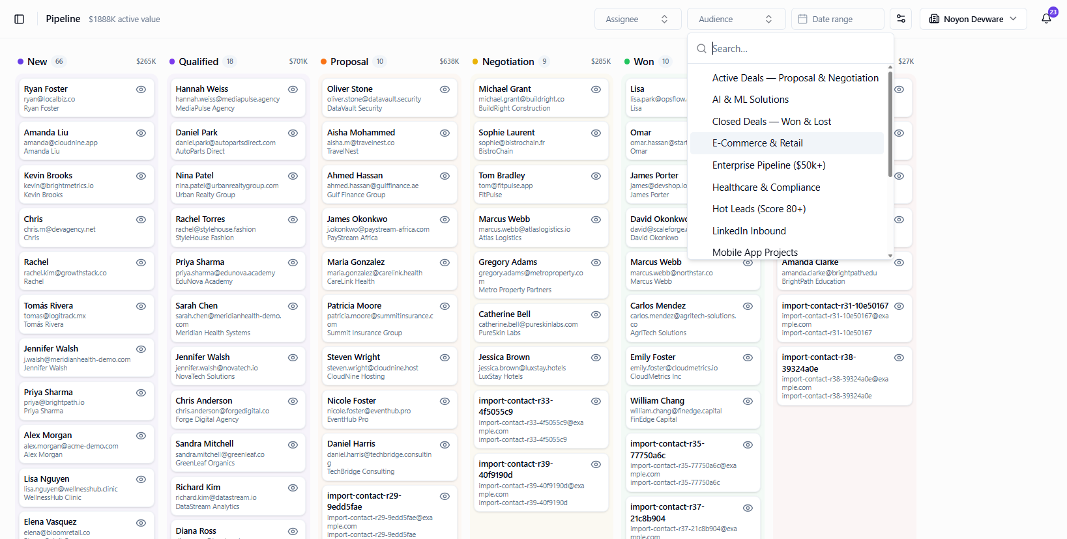The width and height of the screenshot is (1067, 539).
Task: Toggle eye icon on William Chang card
Action: 748,401
